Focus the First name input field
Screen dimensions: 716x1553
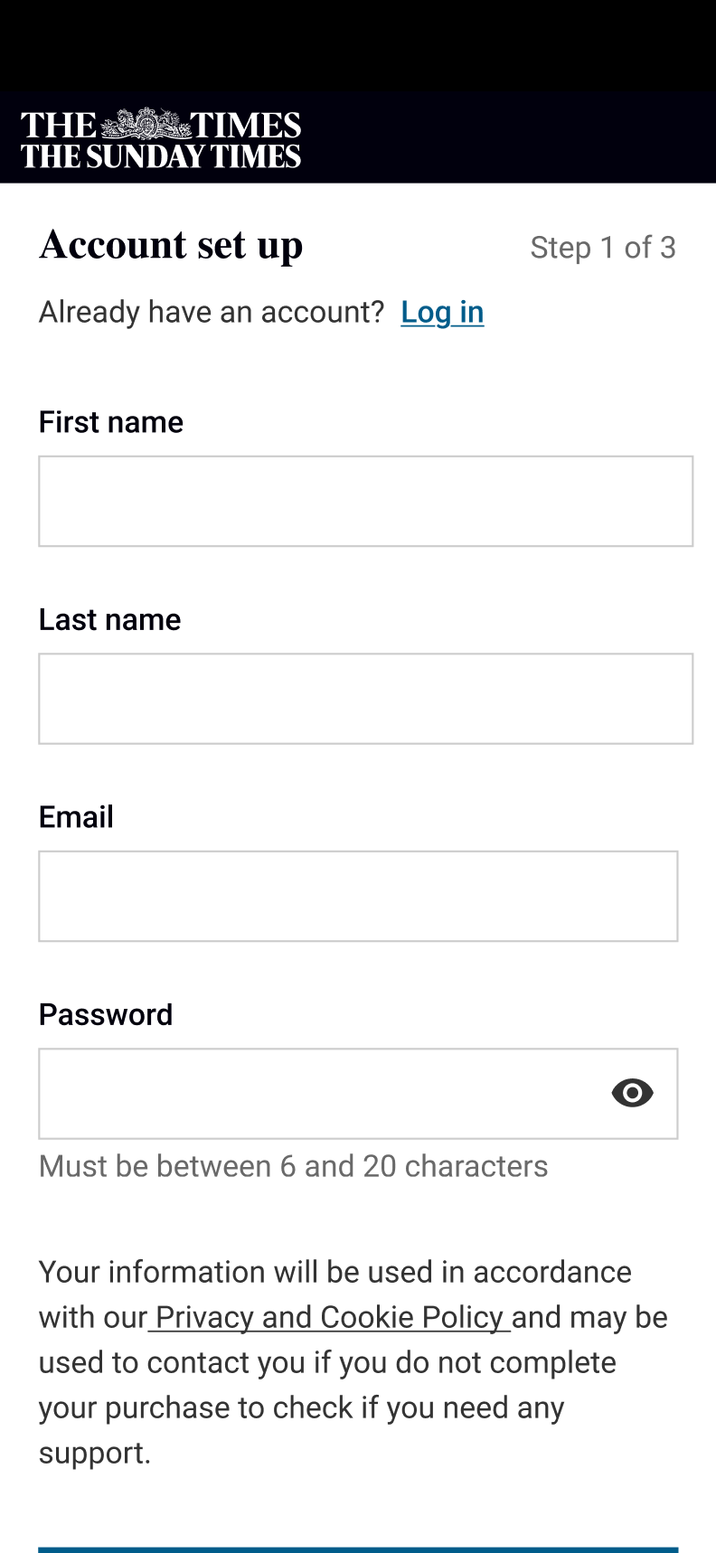coord(365,501)
